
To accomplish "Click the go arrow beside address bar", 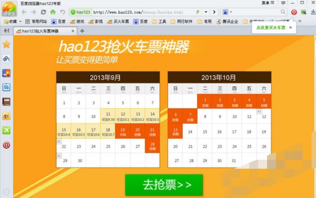I will [x=214, y=12].
